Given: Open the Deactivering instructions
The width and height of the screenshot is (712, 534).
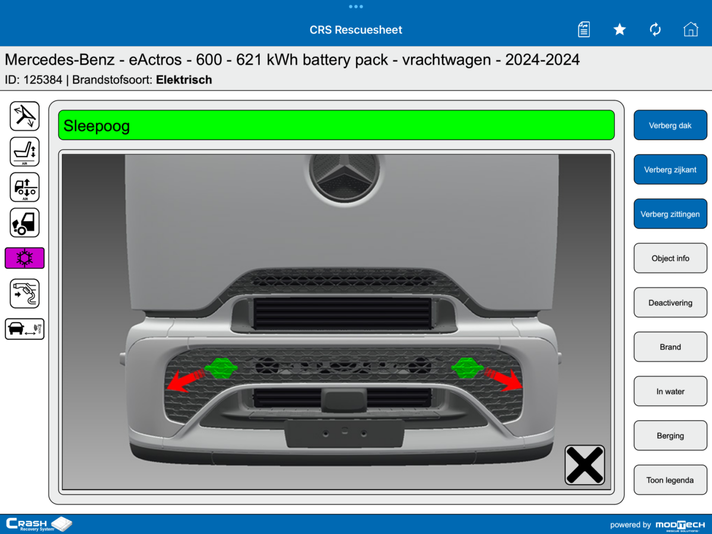Looking at the screenshot, I should pos(670,303).
